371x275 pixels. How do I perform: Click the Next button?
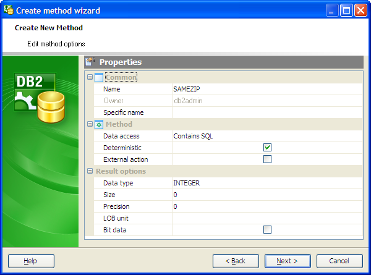[288, 261]
